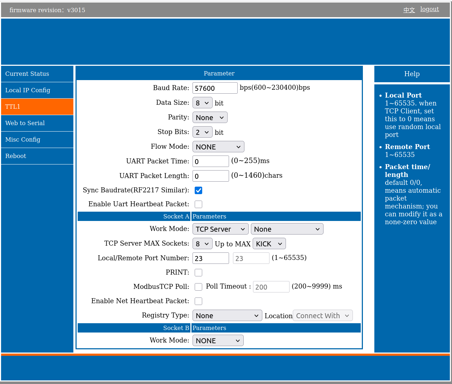Open the Registry Type dropdown
Viewport: 452px width, 384px height.
(227, 316)
